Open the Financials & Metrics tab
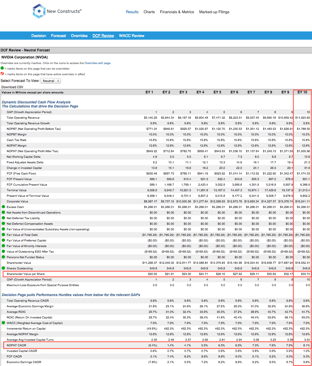The width and height of the screenshot is (312, 366). (x=177, y=12)
